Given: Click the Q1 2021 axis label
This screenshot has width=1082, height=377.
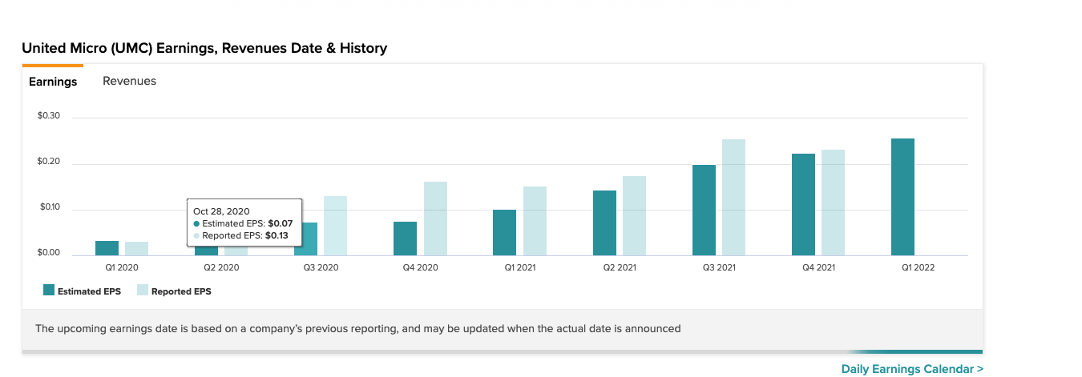Looking at the screenshot, I should [519, 268].
